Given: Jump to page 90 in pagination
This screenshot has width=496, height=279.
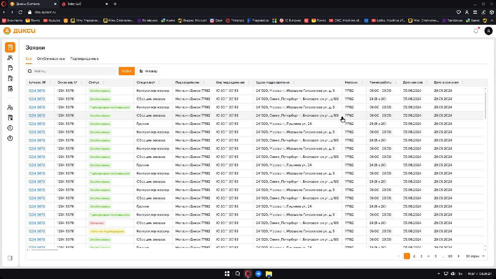Looking at the screenshot, I should (x=450, y=256).
